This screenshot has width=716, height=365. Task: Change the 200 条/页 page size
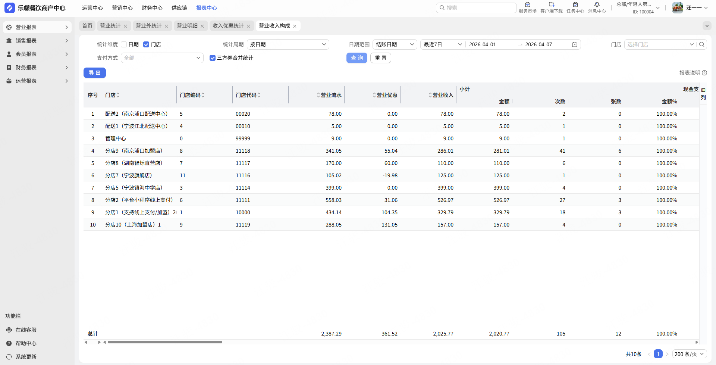pyautogui.click(x=690, y=354)
